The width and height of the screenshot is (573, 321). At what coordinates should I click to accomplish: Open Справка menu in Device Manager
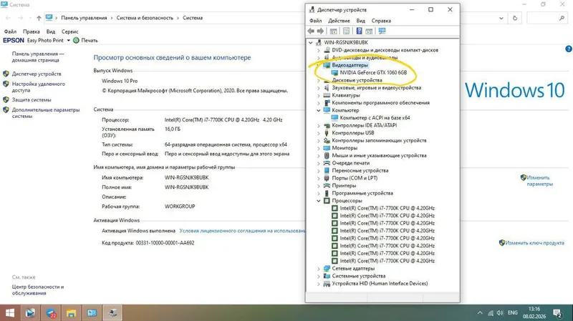tap(381, 21)
